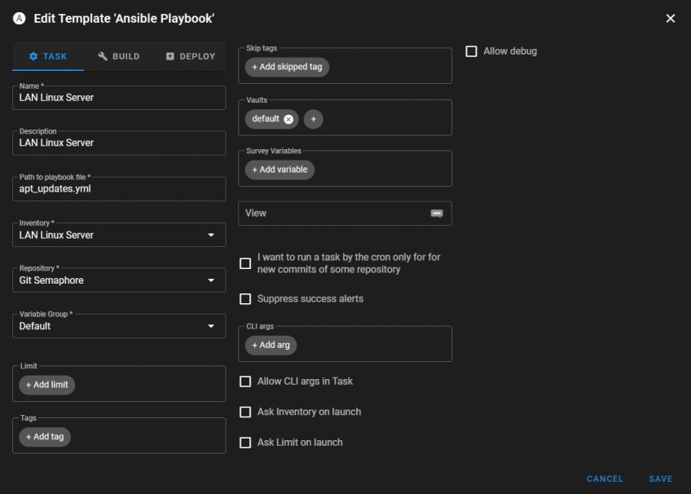This screenshot has height=494, width=691.
Task: Remove the default vault chip
Action: 288,119
